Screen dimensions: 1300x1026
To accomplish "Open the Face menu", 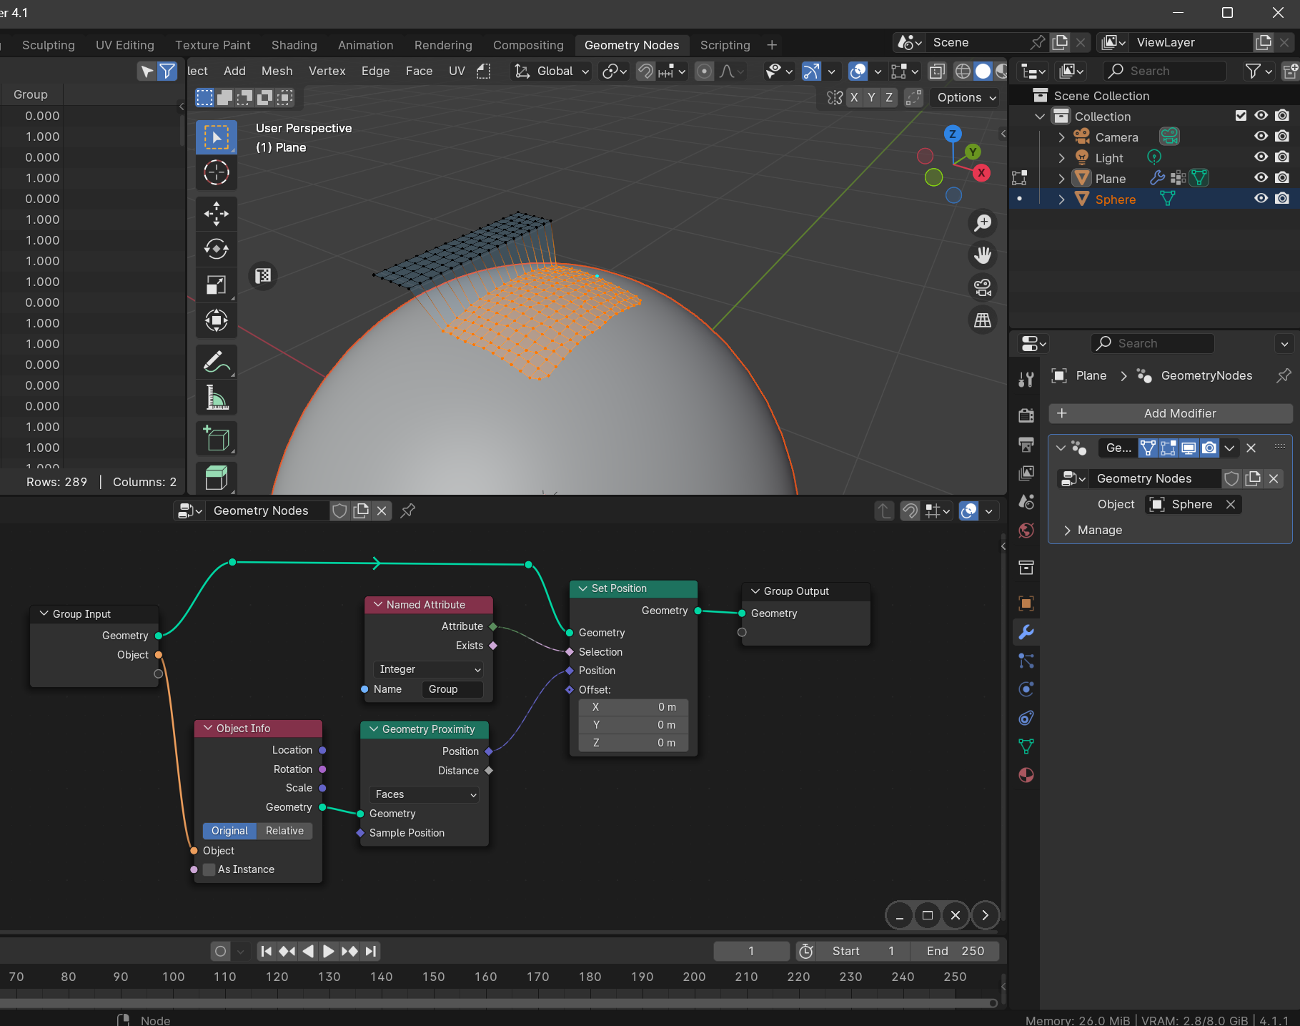I will tap(419, 71).
